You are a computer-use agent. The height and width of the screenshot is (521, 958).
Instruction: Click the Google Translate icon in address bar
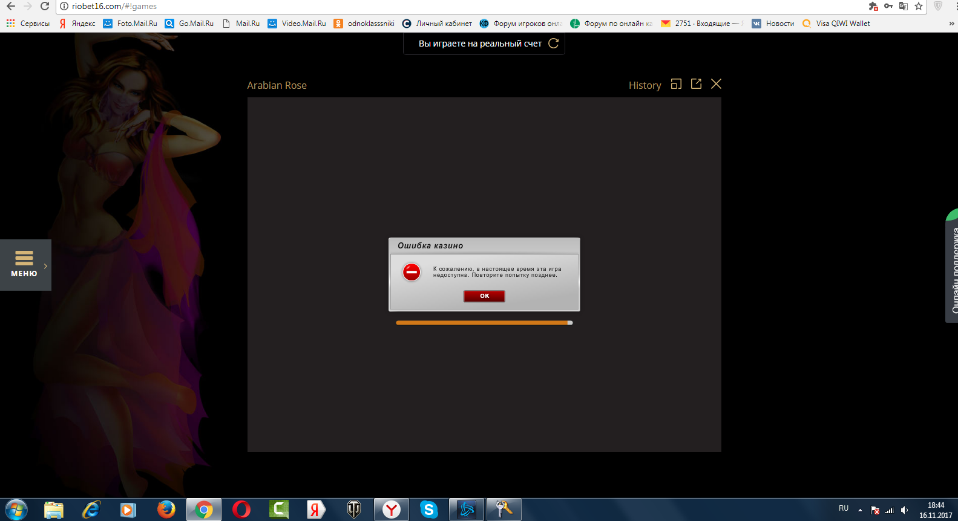click(x=903, y=6)
